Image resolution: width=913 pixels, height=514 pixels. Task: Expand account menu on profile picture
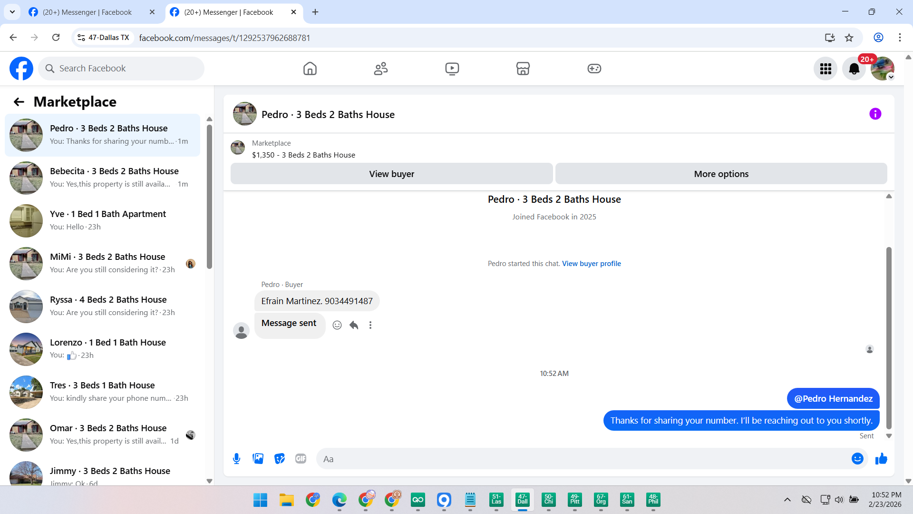click(x=883, y=69)
